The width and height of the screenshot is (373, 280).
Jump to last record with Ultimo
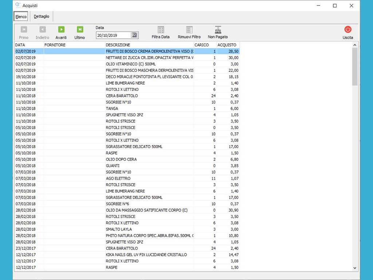point(80,30)
